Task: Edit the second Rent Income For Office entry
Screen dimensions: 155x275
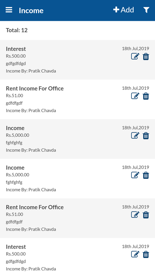Action: coord(135,215)
